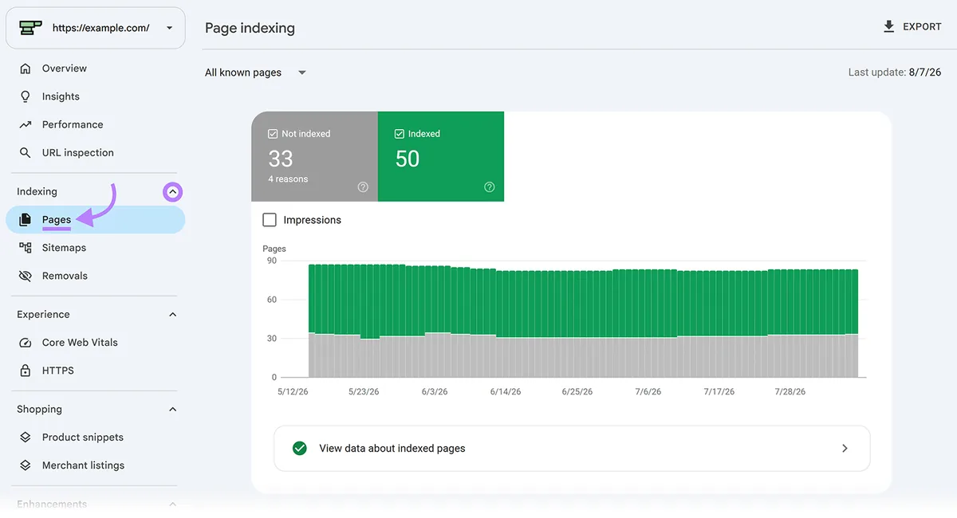Click the green checkmark circle icon
The image size is (957, 518).
point(300,448)
